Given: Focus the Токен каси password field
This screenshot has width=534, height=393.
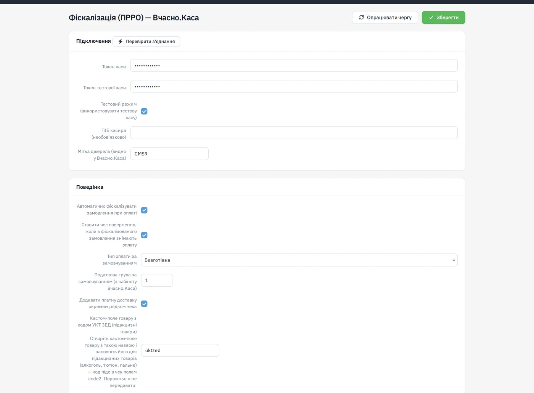Looking at the screenshot, I should (x=294, y=66).
